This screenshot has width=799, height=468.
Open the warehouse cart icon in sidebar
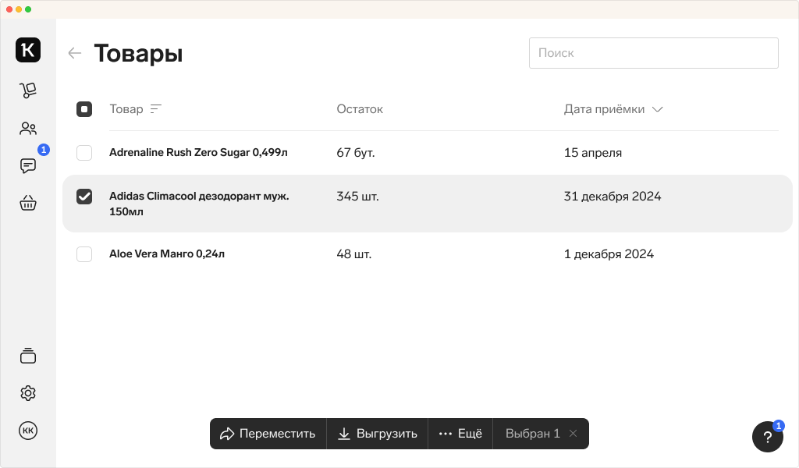pos(28,90)
